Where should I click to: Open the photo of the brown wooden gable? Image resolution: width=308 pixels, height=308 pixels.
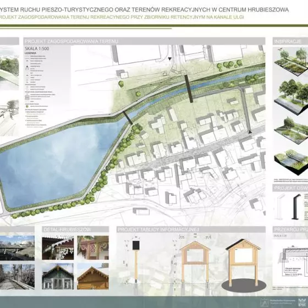click(x=93, y=276)
